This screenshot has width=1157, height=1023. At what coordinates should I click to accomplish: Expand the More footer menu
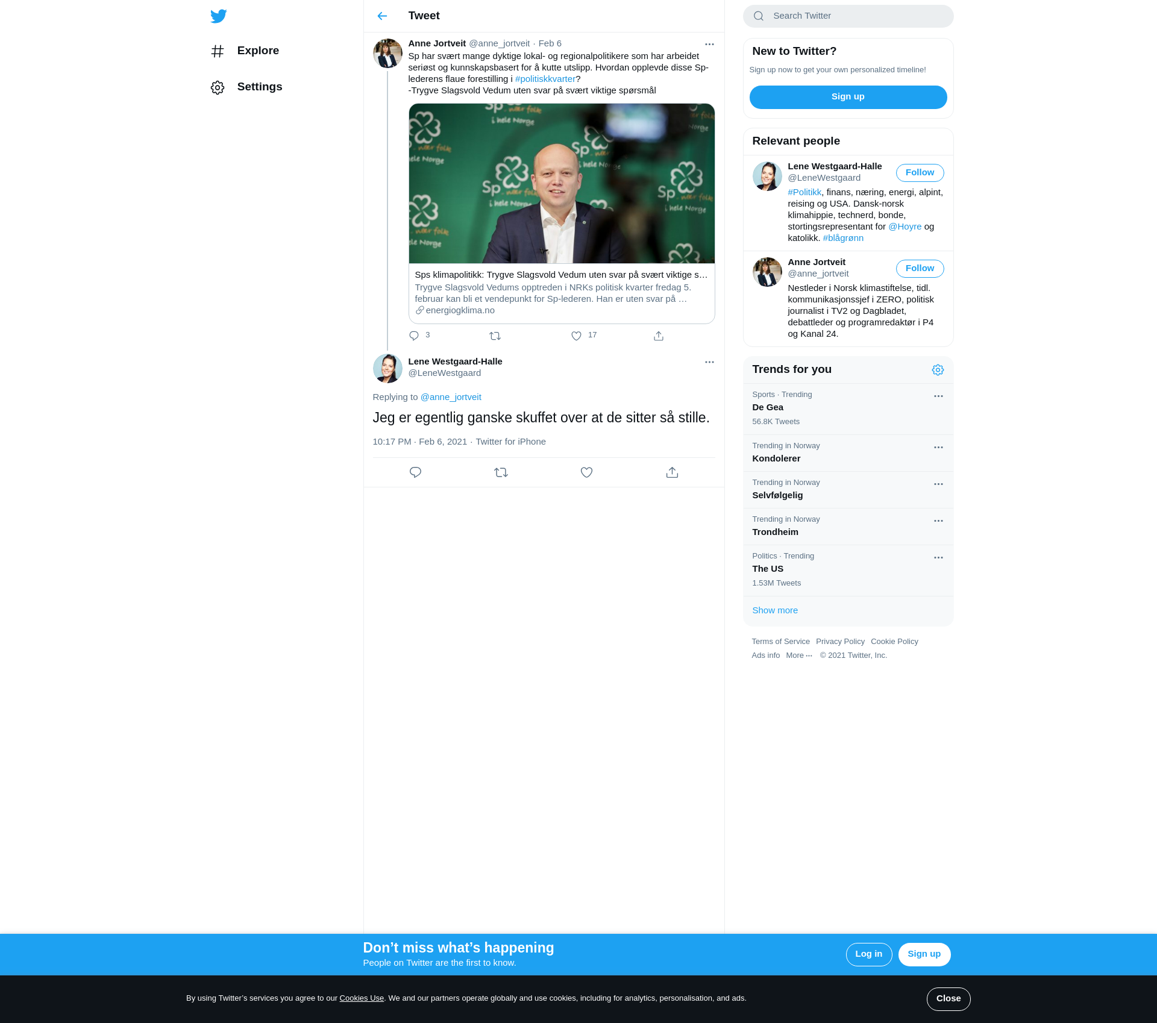pyautogui.click(x=799, y=655)
